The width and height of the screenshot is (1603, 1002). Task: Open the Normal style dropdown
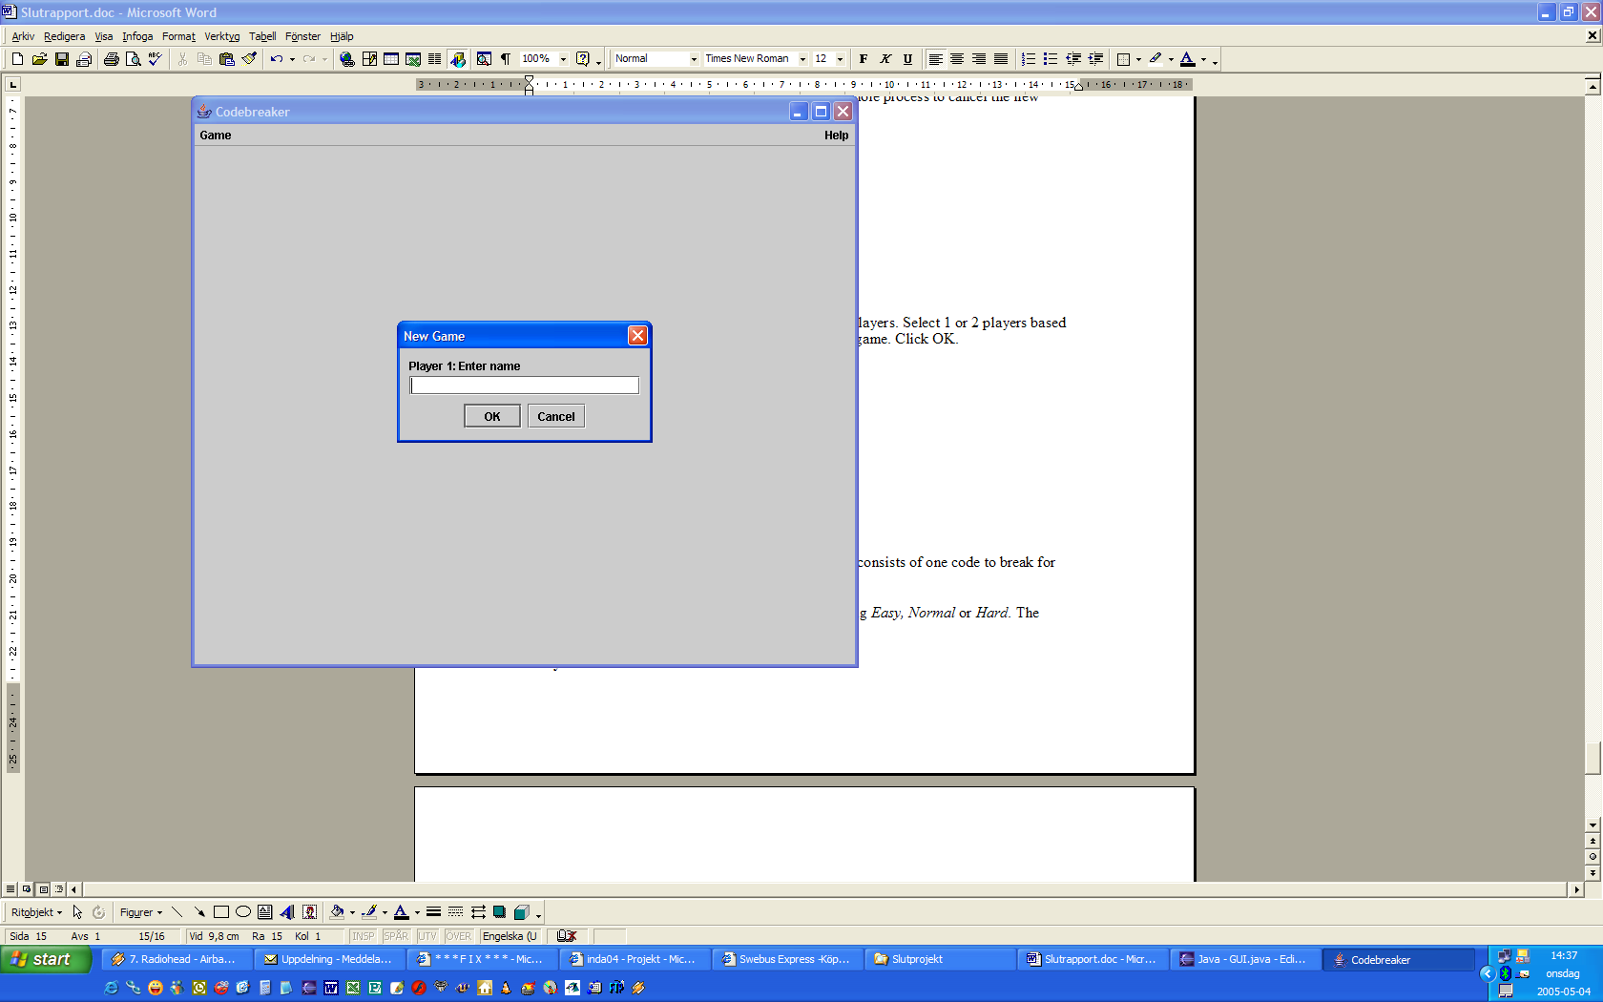[x=694, y=59]
